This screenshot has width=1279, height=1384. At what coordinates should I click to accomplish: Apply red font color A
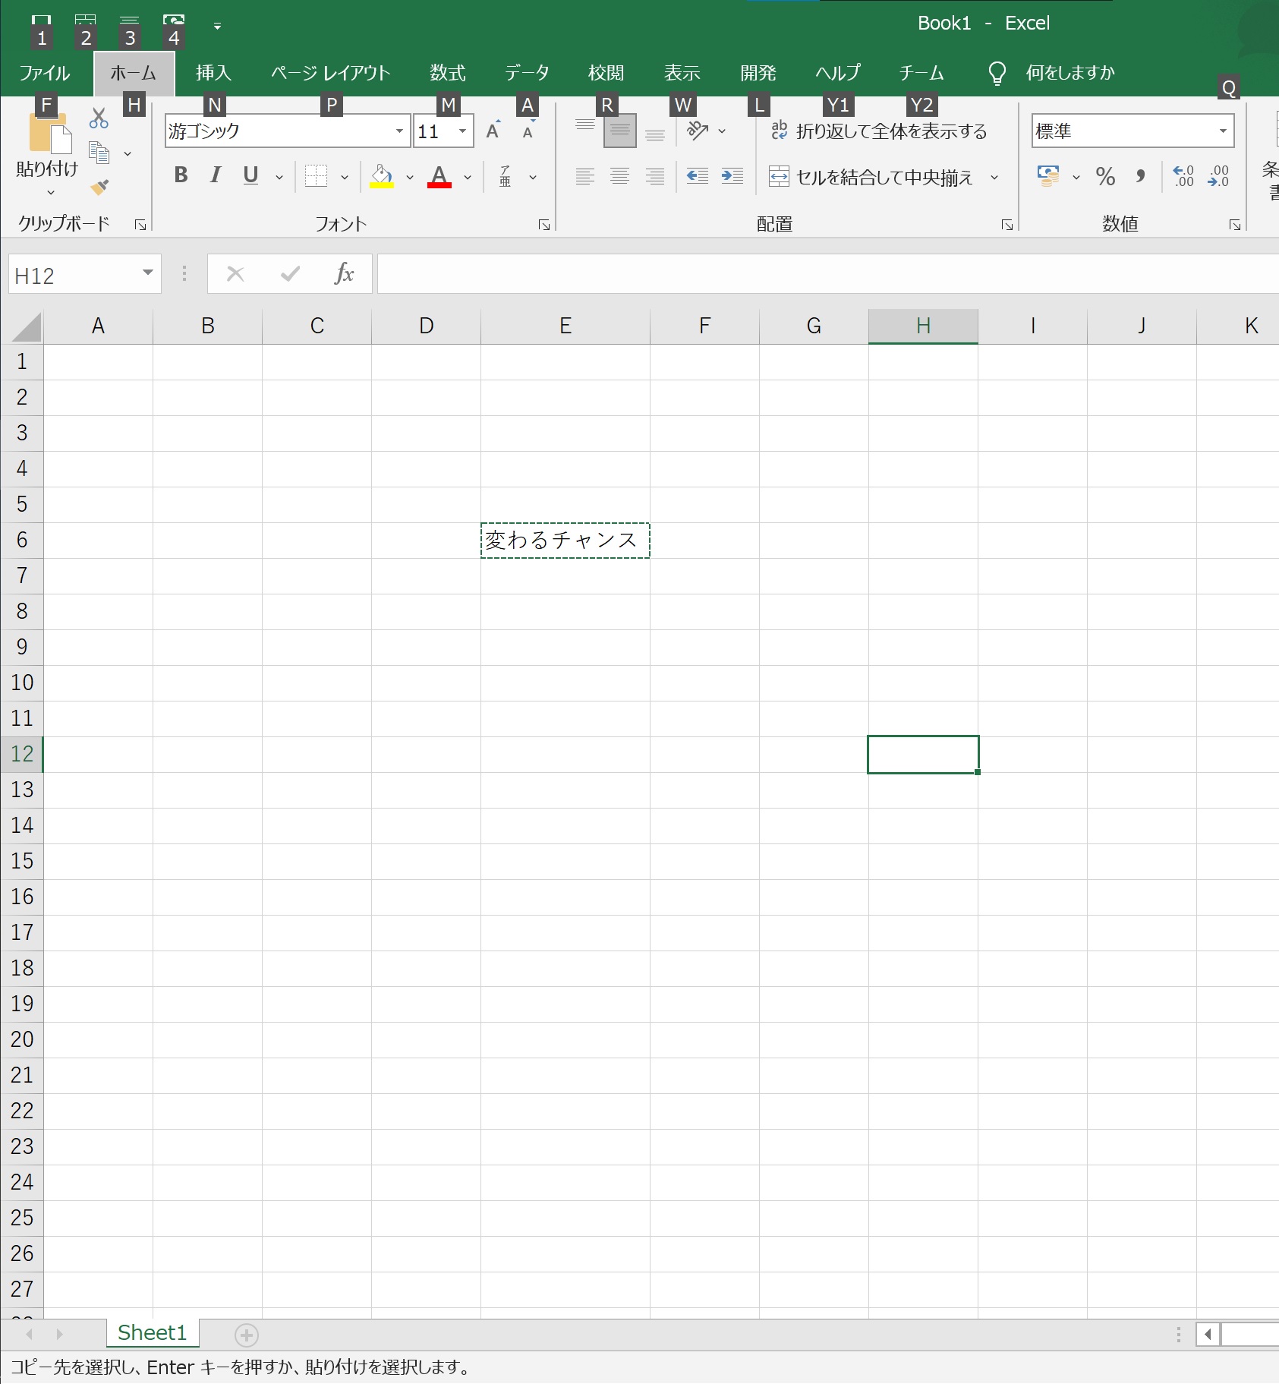click(439, 176)
